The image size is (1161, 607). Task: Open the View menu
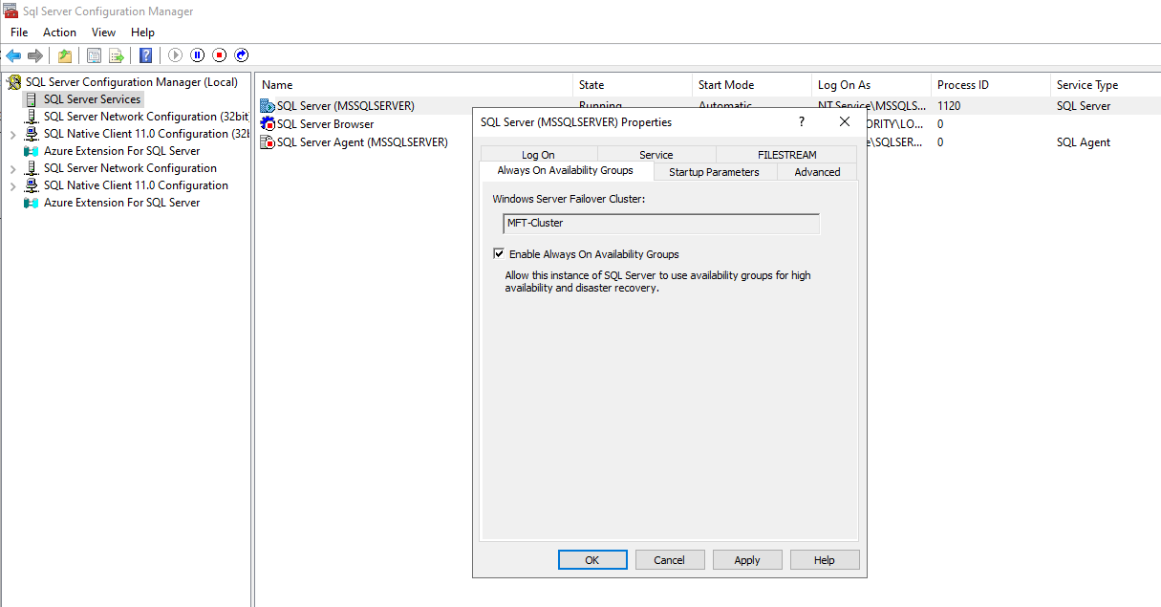click(x=103, y=33)
